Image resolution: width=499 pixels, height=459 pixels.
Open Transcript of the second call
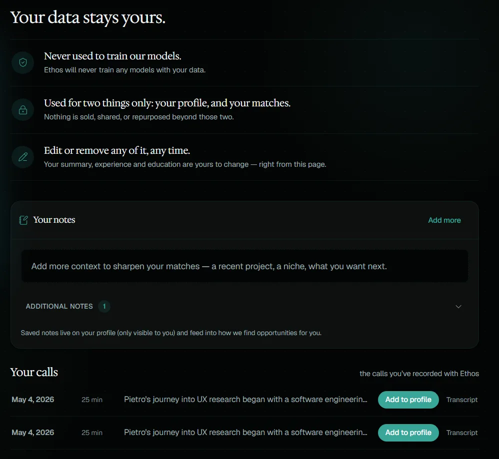click(462, 433)
